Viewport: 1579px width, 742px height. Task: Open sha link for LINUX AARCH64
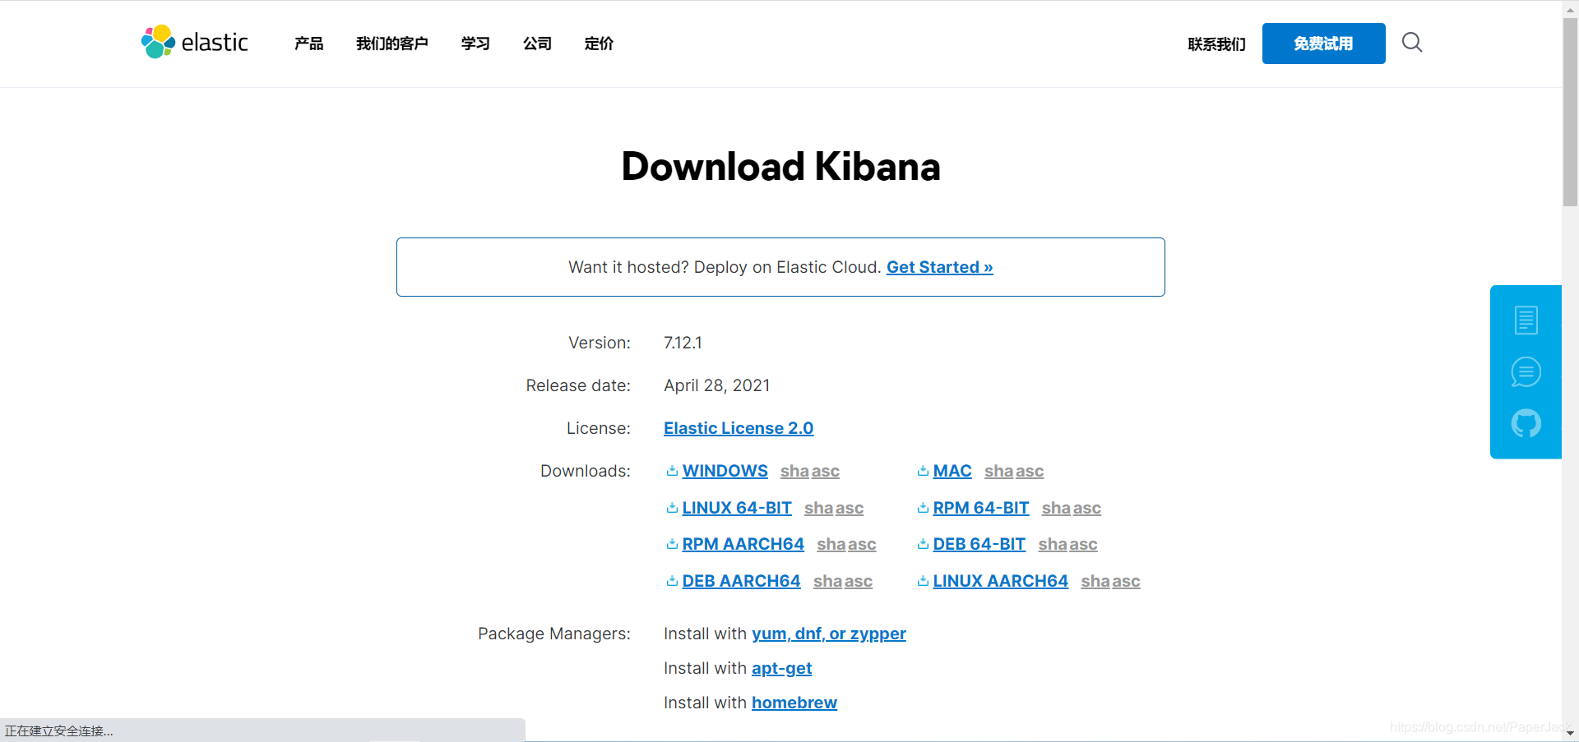[x=1095, y=581]
